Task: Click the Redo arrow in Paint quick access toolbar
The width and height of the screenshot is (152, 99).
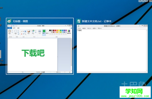Action: click(15, 26)
